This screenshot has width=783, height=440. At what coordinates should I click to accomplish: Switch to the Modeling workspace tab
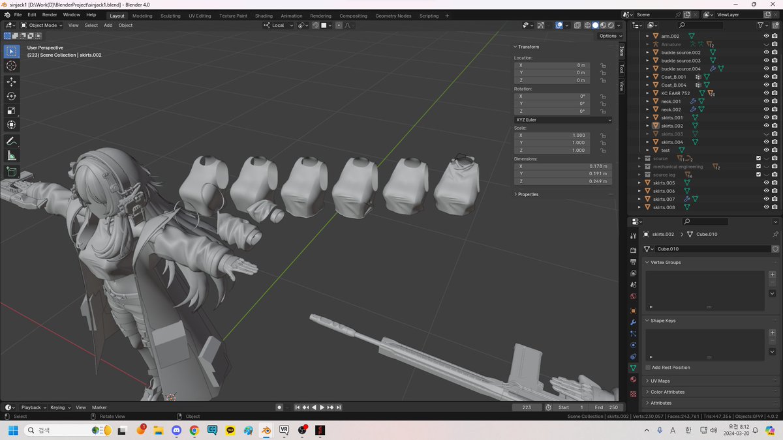pos(142,16)
